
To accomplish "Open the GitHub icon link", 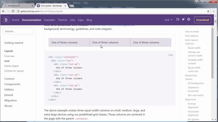I will tap(178, 20).
